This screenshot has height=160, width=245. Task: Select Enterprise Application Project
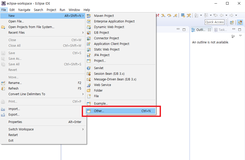(121, 21)
